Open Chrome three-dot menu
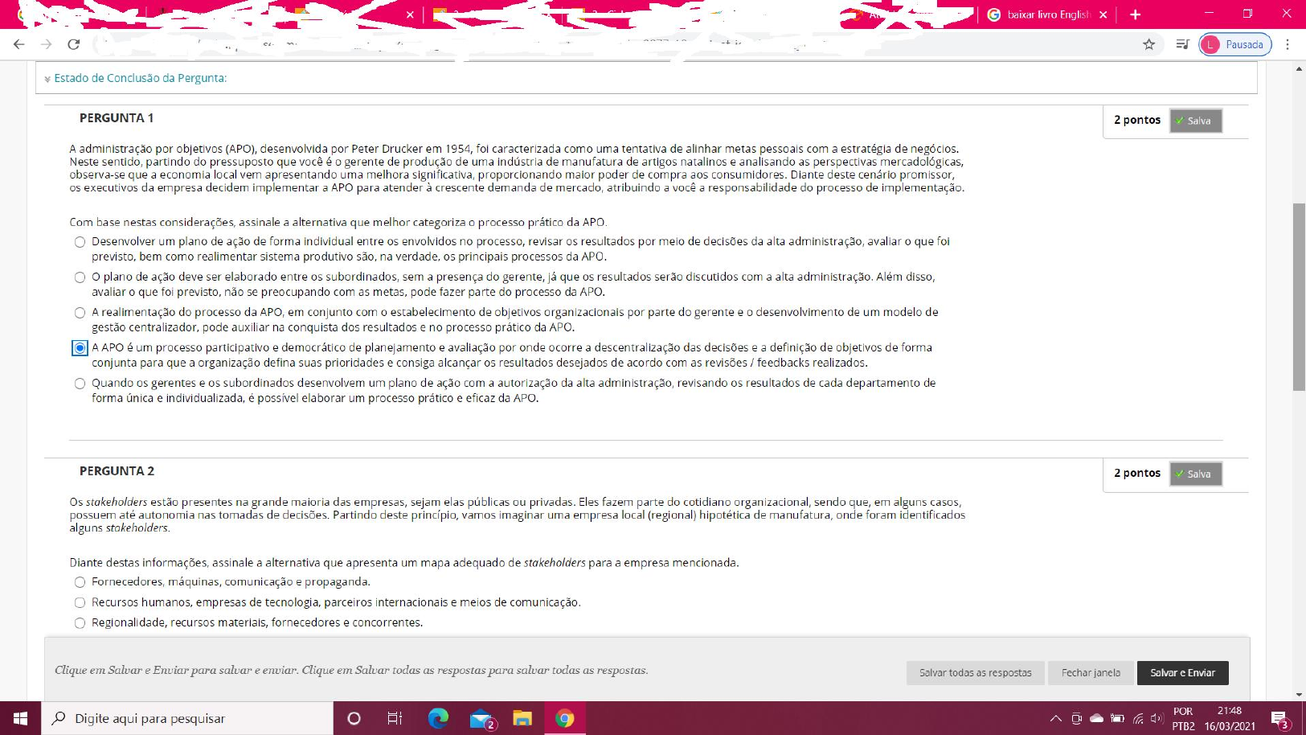The width and height of the screenshot is (1306, 735). point(1288,44)
